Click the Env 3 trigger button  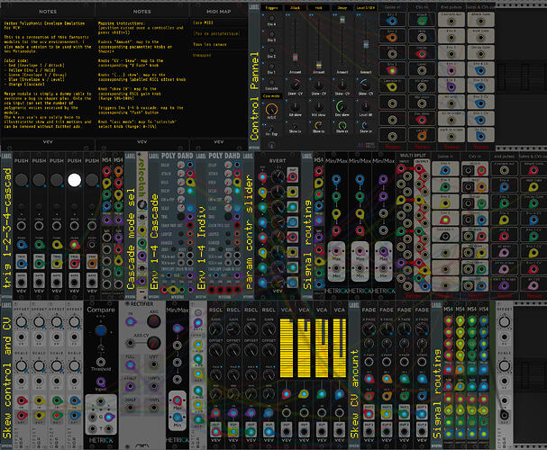(271, 34)
